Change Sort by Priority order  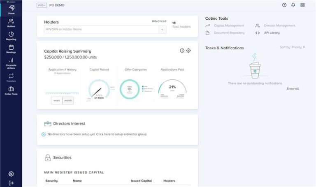tap(292, 47)
